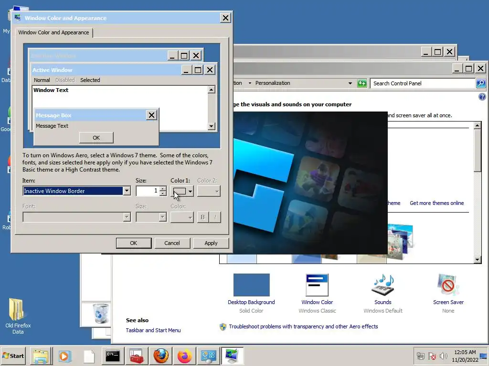Open the Old Firefox Data folder
The height and width of the screenshot is (366, 489).
click(17, 310)
